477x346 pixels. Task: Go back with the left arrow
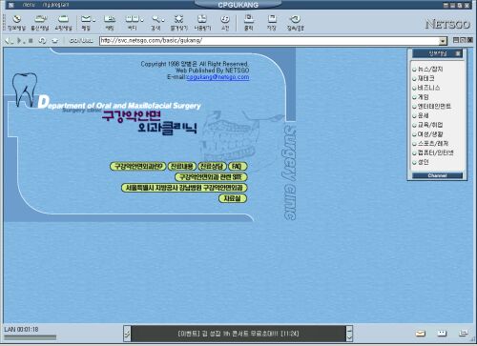tap(9, 41)
